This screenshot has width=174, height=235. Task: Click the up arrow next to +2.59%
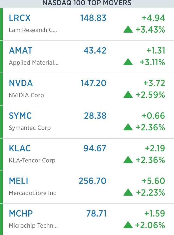128,95
